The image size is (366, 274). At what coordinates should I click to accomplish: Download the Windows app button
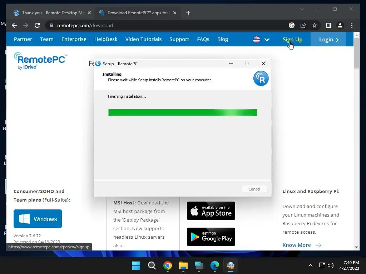pos(38,219)
